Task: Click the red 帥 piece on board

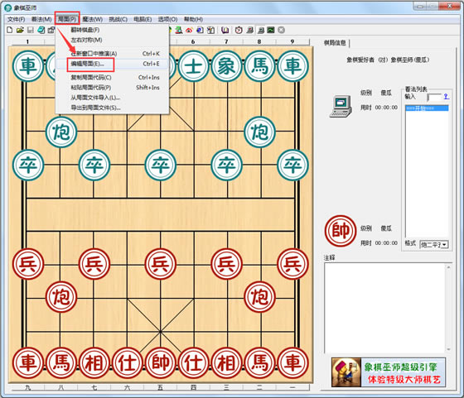Action: click(161, 363)
